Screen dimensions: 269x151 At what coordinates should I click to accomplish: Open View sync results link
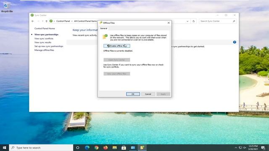tap(43, 42)
